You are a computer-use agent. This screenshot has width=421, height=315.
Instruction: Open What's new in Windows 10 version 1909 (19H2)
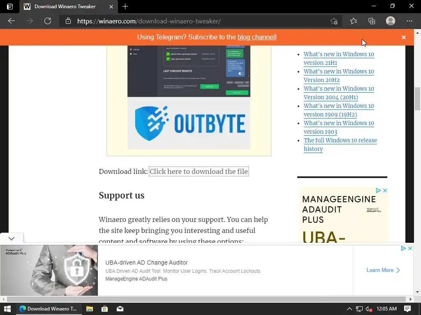[x=339, y=110]
